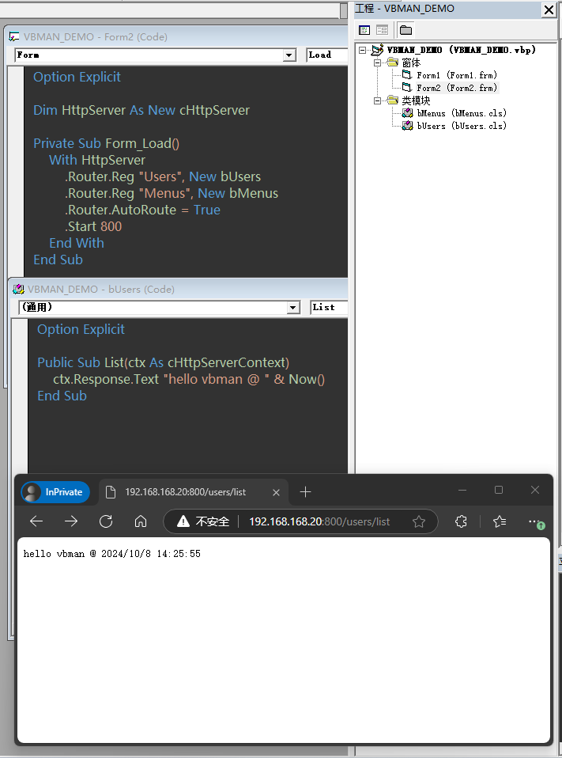Click the bUsers code window title bar
Screen dimensions: 562x758
(179, 289)
